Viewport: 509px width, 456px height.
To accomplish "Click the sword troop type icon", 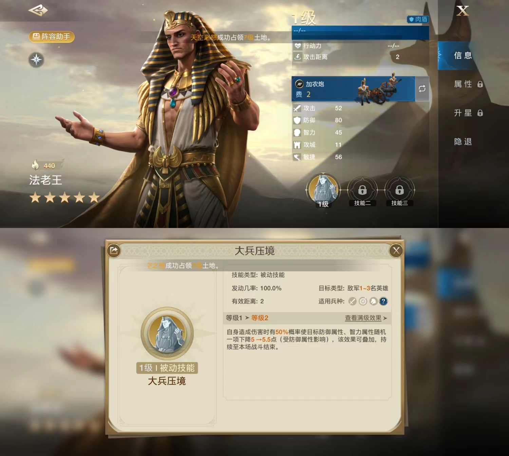I will click(353, 301).
